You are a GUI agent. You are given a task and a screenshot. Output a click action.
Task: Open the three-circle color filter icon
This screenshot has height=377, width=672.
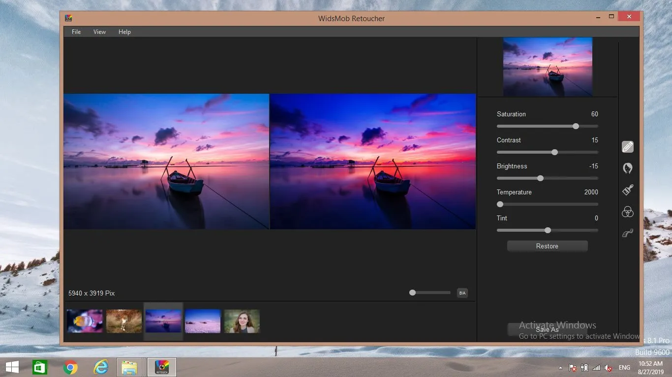click(627, 212)
